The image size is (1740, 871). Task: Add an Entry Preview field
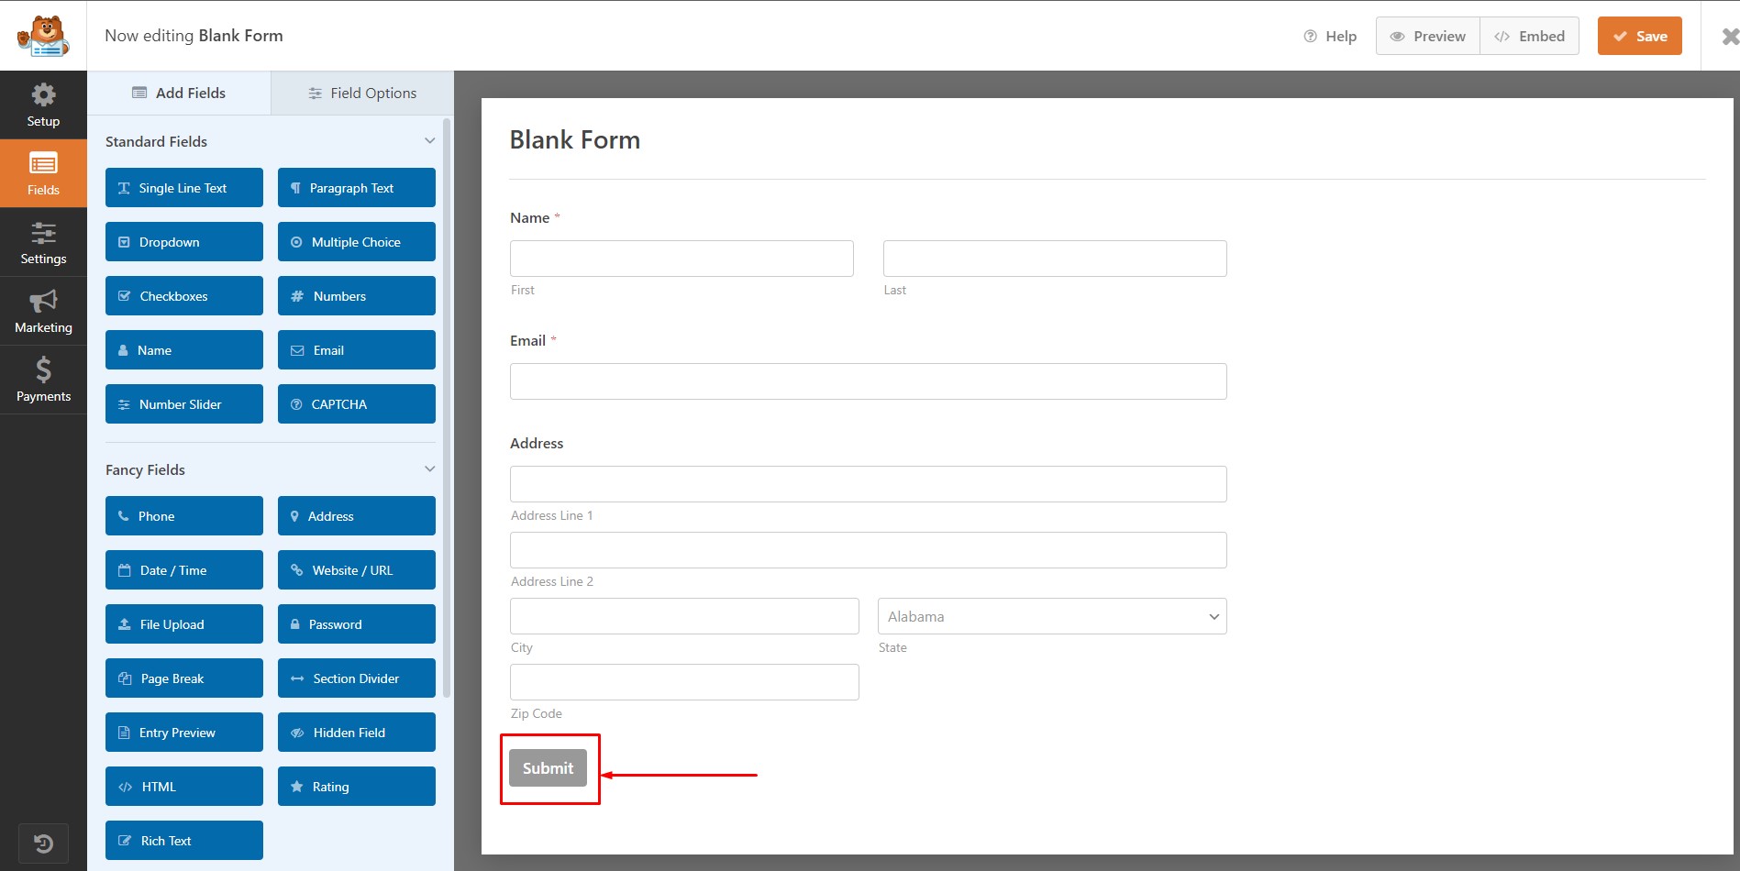pos(184,733)
